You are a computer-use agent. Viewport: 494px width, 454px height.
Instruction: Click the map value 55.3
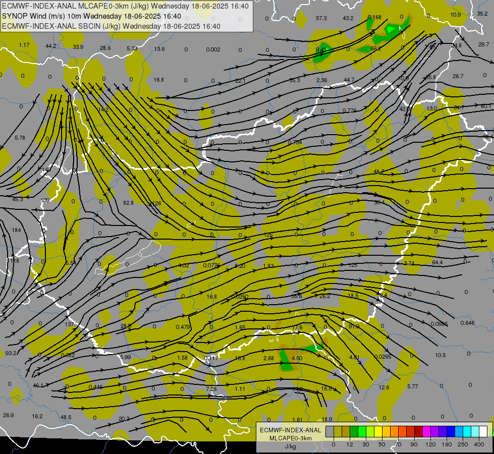(x=295, y=80)
